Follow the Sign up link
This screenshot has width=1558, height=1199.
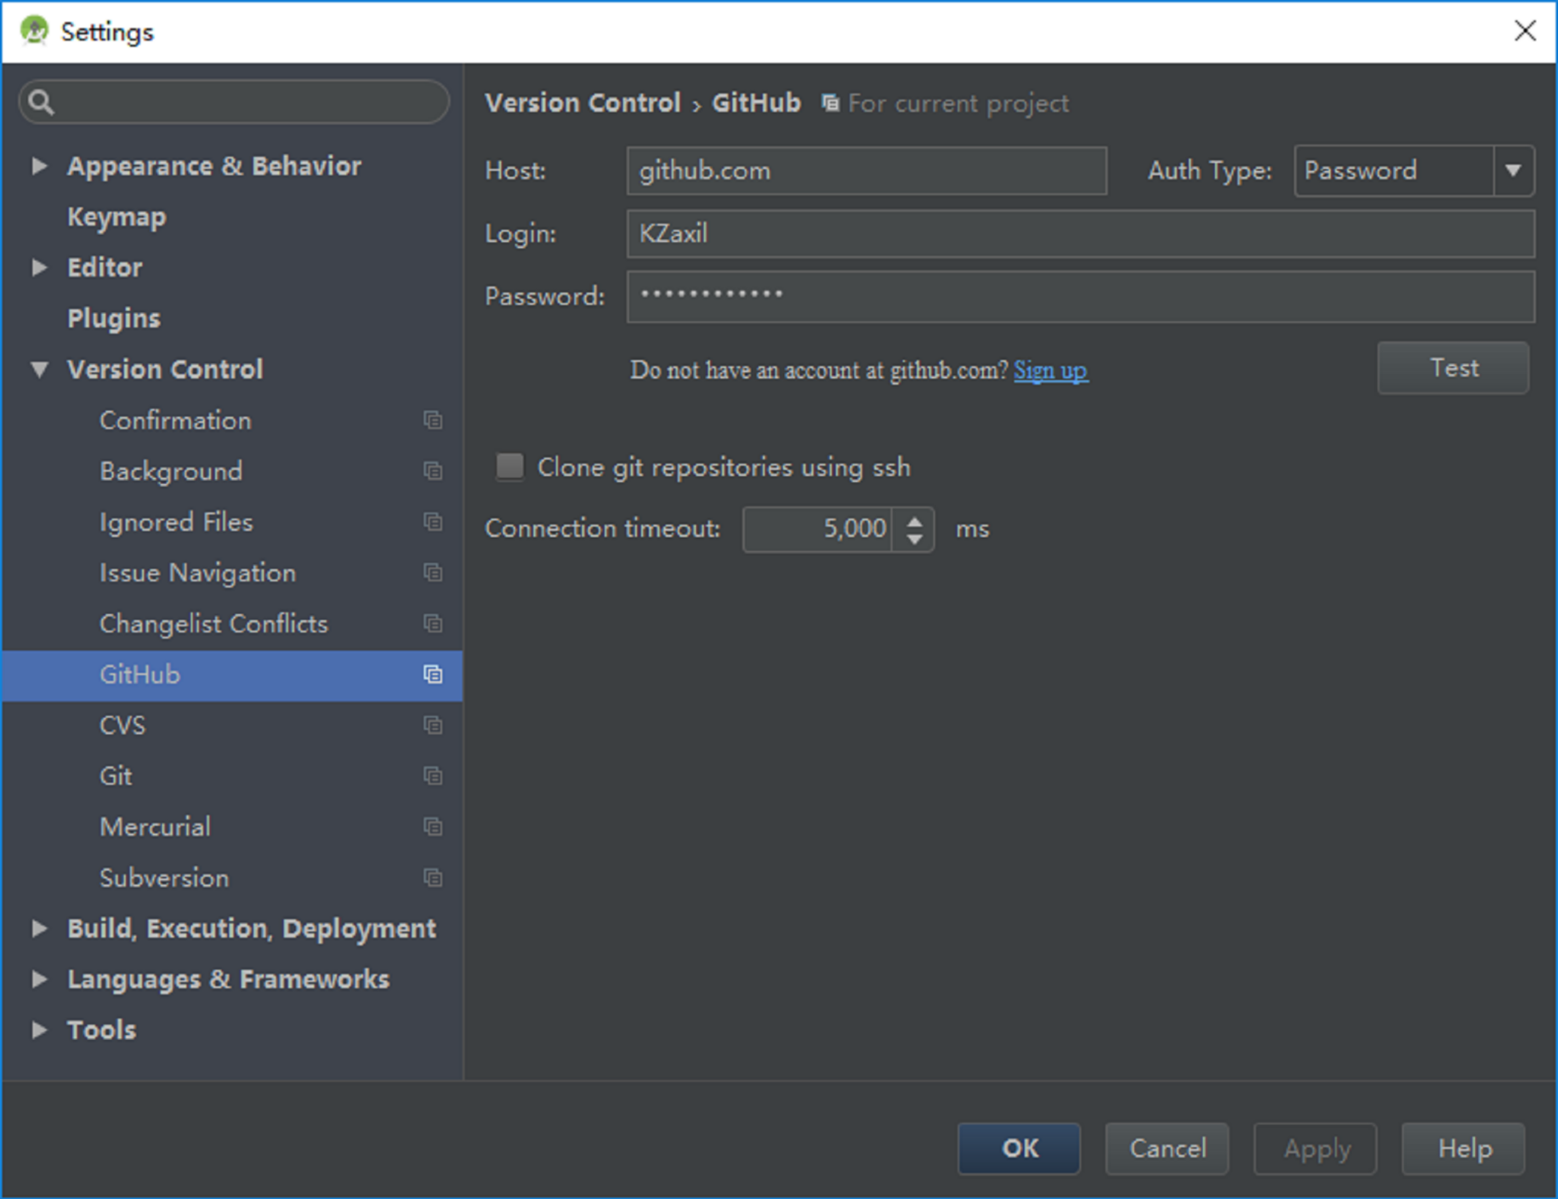click(1050, 370)
